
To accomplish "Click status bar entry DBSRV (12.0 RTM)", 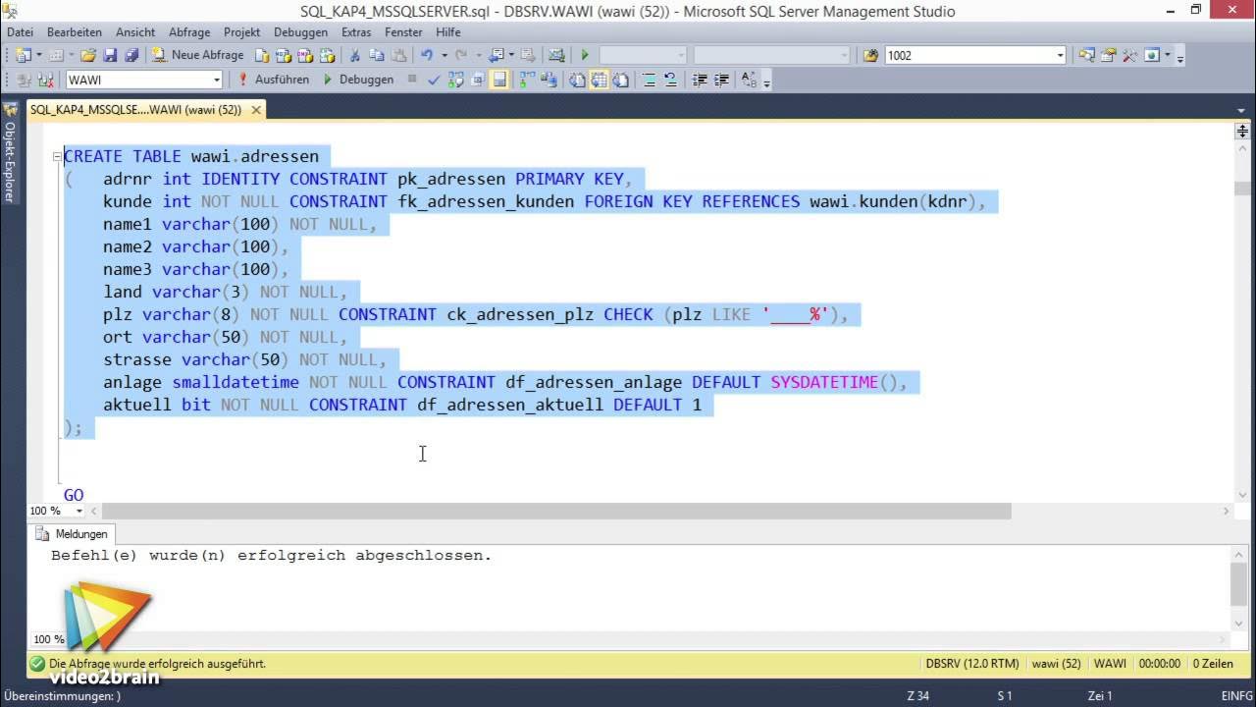I will pos(972,664).
